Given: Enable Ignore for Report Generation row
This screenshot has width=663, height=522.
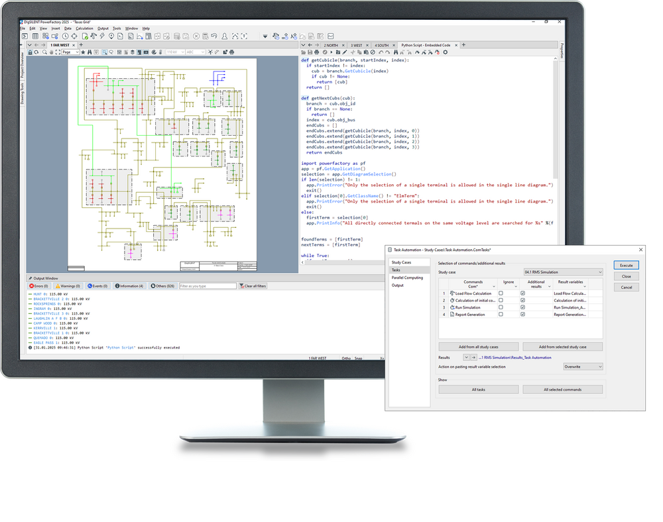Looking at the screenshot, I should tap(501, 315).
